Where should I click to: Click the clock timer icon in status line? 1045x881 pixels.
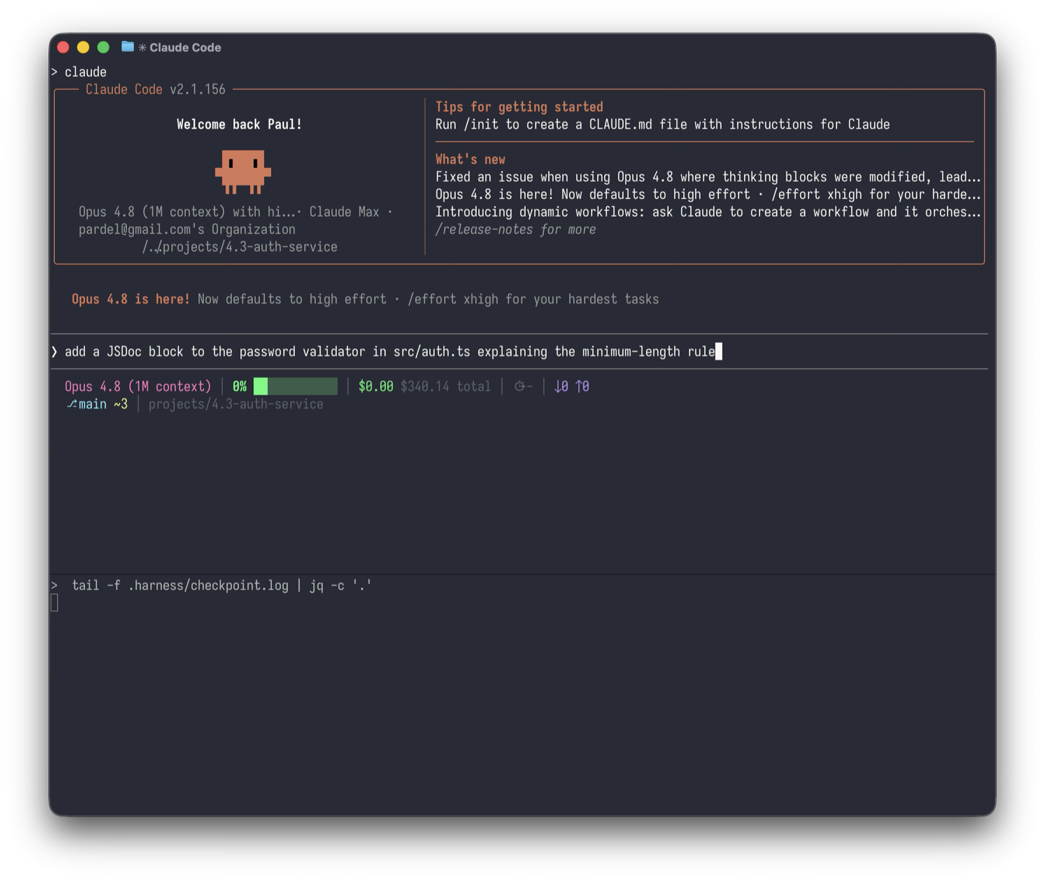pos(519,387)
